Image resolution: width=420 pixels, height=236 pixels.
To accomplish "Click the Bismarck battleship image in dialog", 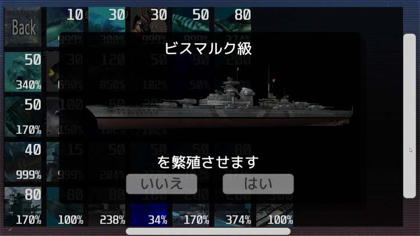I will (219, 100).
